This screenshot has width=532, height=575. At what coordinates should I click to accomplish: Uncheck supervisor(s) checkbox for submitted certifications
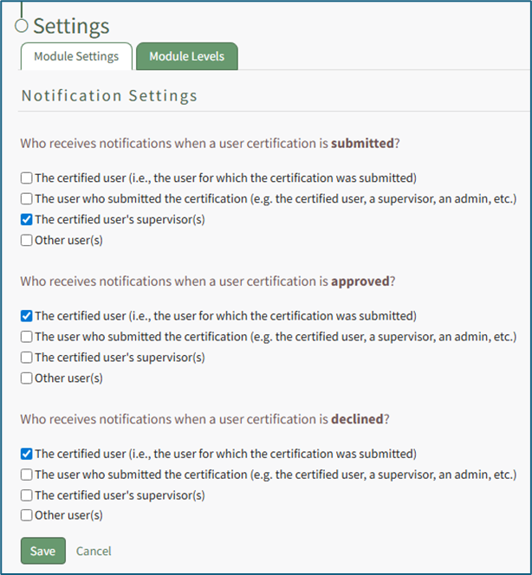pyautogui.click(x=27, y=219)
